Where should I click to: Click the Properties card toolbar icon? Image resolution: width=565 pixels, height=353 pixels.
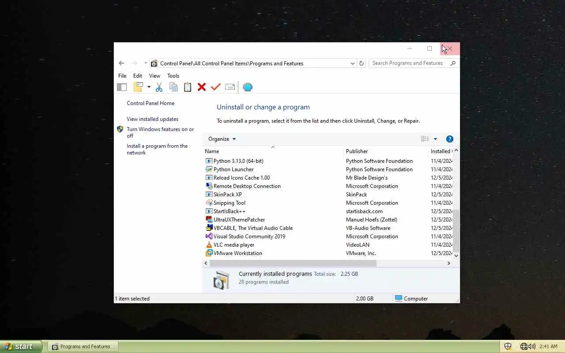coord(230,87)
